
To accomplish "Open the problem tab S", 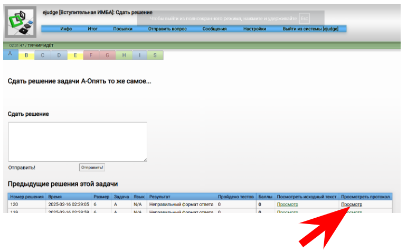I will point(155,55).
